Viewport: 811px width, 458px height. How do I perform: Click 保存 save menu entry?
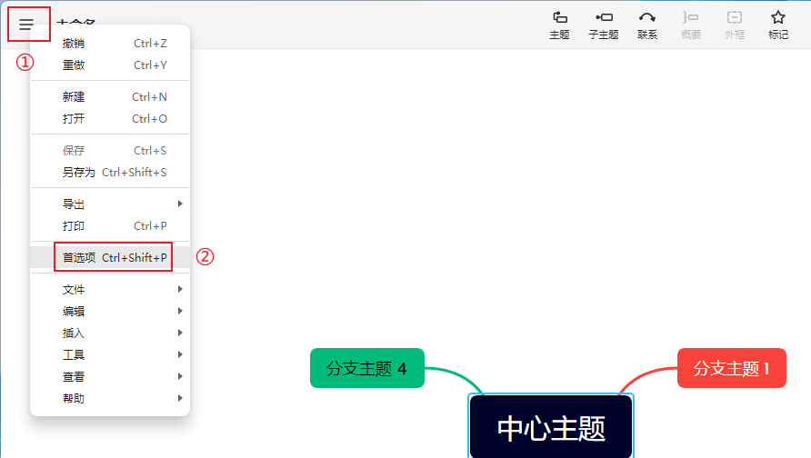coord(110,151)
